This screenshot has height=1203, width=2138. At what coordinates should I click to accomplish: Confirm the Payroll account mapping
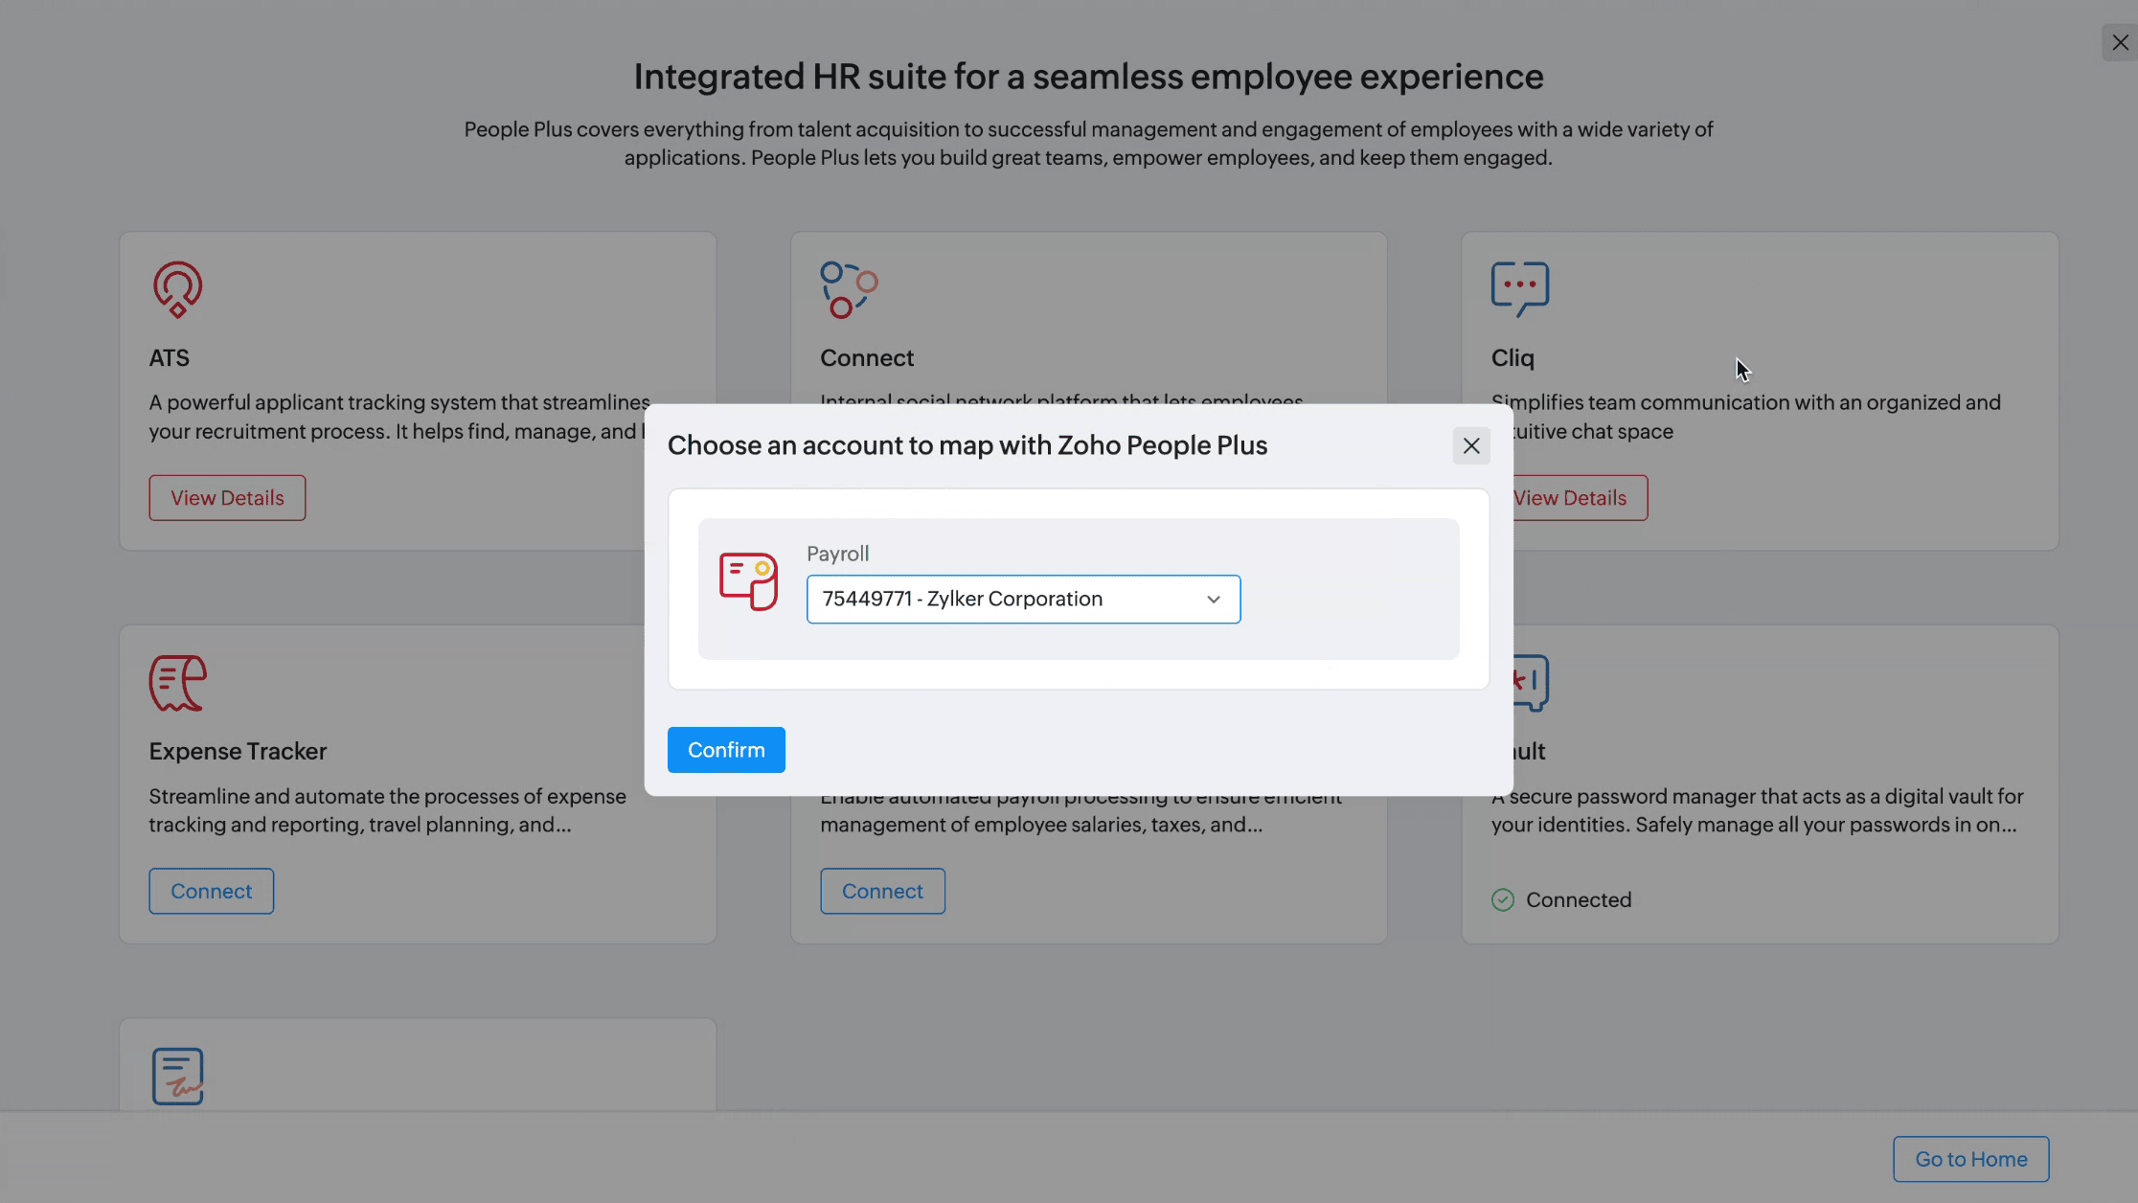click(725, 749)
